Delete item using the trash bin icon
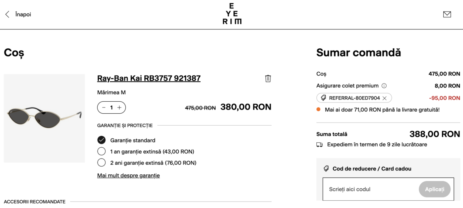 pyautogui.click(x=268, y=78)
